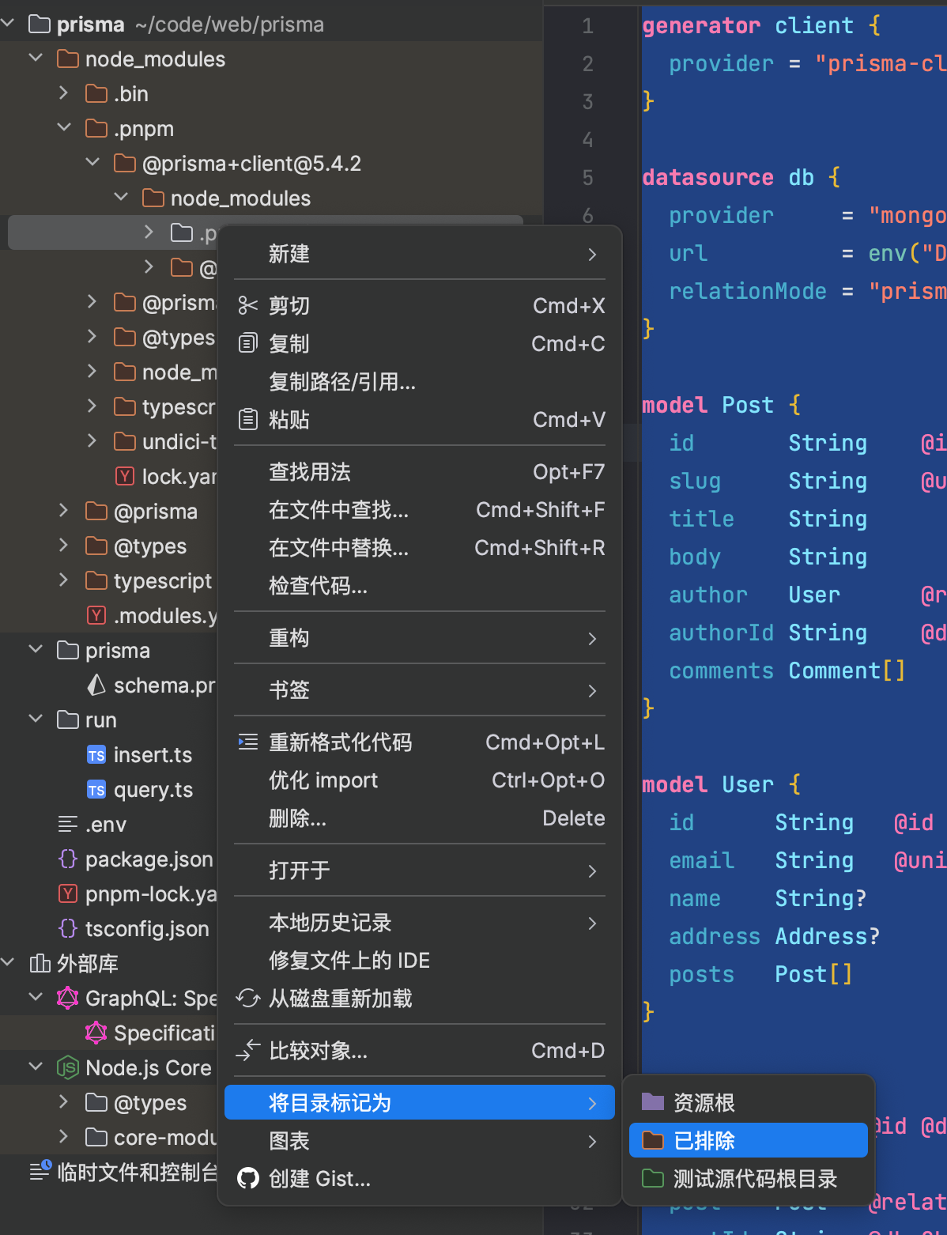Collapse the node_modules folder
The width and height of the screenshot is (947, 1235).
pos(35,57)
